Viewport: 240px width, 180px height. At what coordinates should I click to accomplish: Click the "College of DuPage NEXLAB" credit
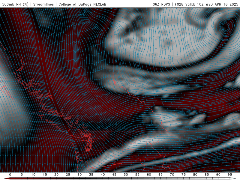click(x=82, y=4)
